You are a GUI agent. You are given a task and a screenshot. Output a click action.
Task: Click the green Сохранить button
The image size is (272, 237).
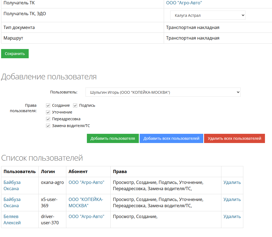coord(15,54)
